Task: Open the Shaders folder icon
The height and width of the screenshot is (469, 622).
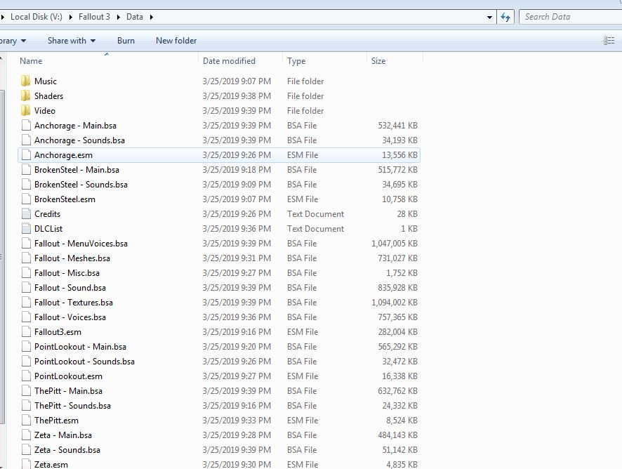Action: (x=26, y=95)
